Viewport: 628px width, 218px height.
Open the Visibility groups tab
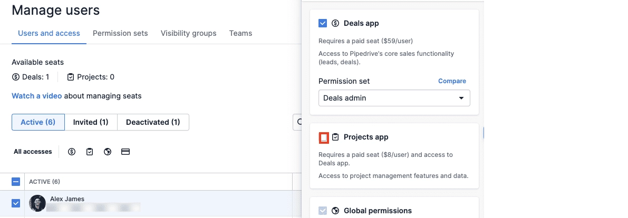(189, 34)
